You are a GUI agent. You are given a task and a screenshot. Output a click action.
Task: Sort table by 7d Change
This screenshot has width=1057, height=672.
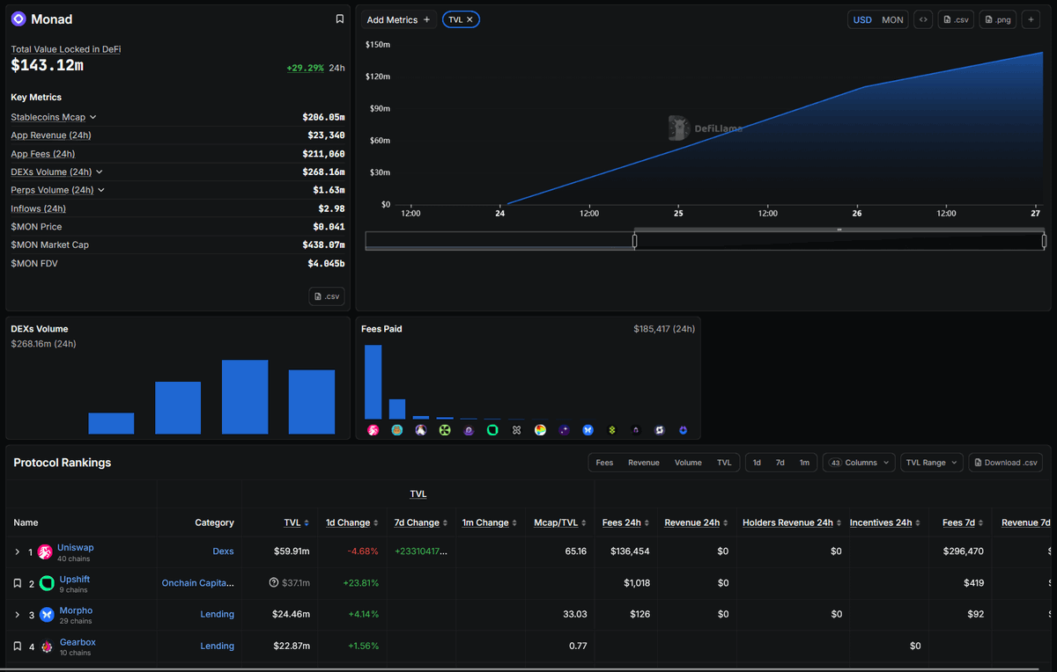421,522
